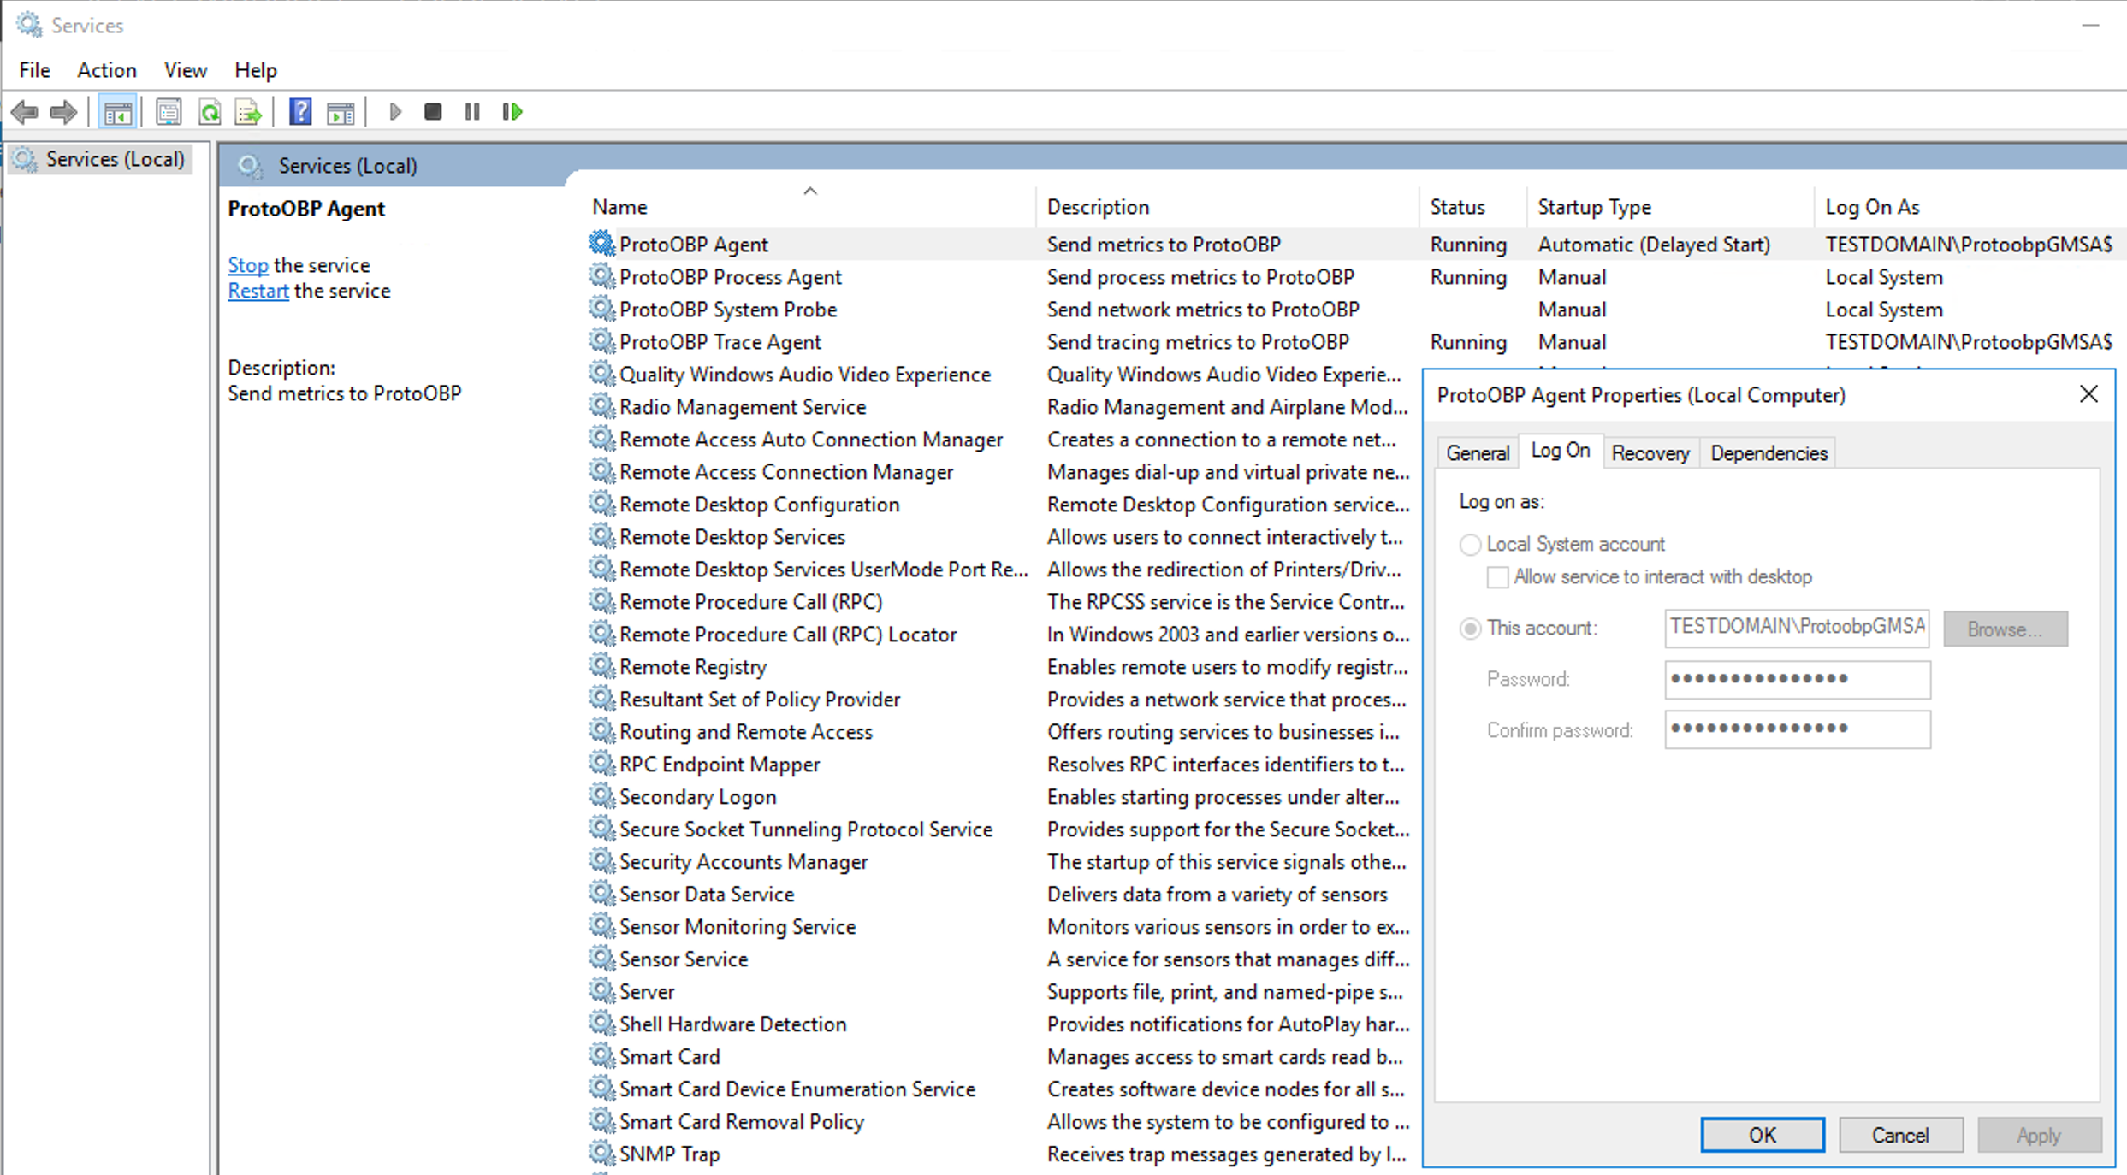Click the gear icon beside ProtoOBP Agent row
This screenshot has width=2127, height=1175.
(x=601, y=244)
